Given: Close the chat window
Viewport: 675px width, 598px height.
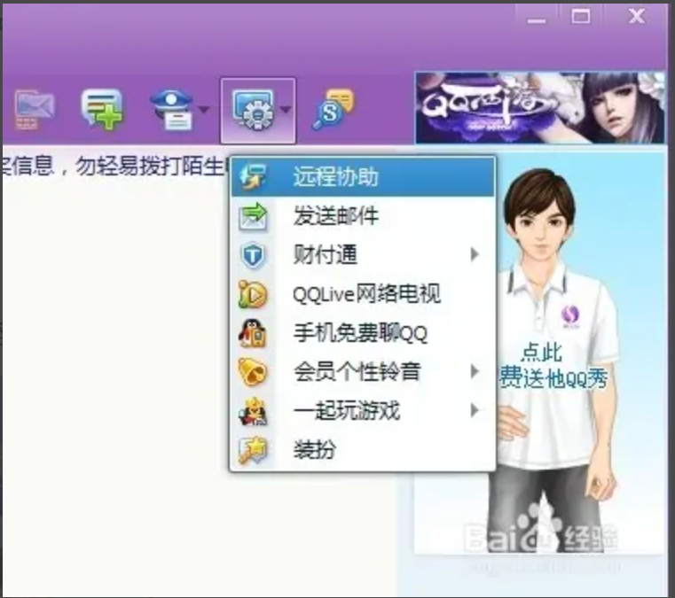Looking at the screenshot, I should coord(637,17).
